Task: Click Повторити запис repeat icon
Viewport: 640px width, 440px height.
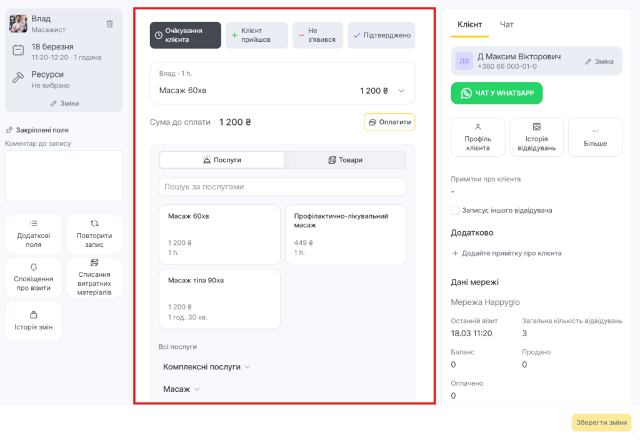Action: tap(94, 223)
